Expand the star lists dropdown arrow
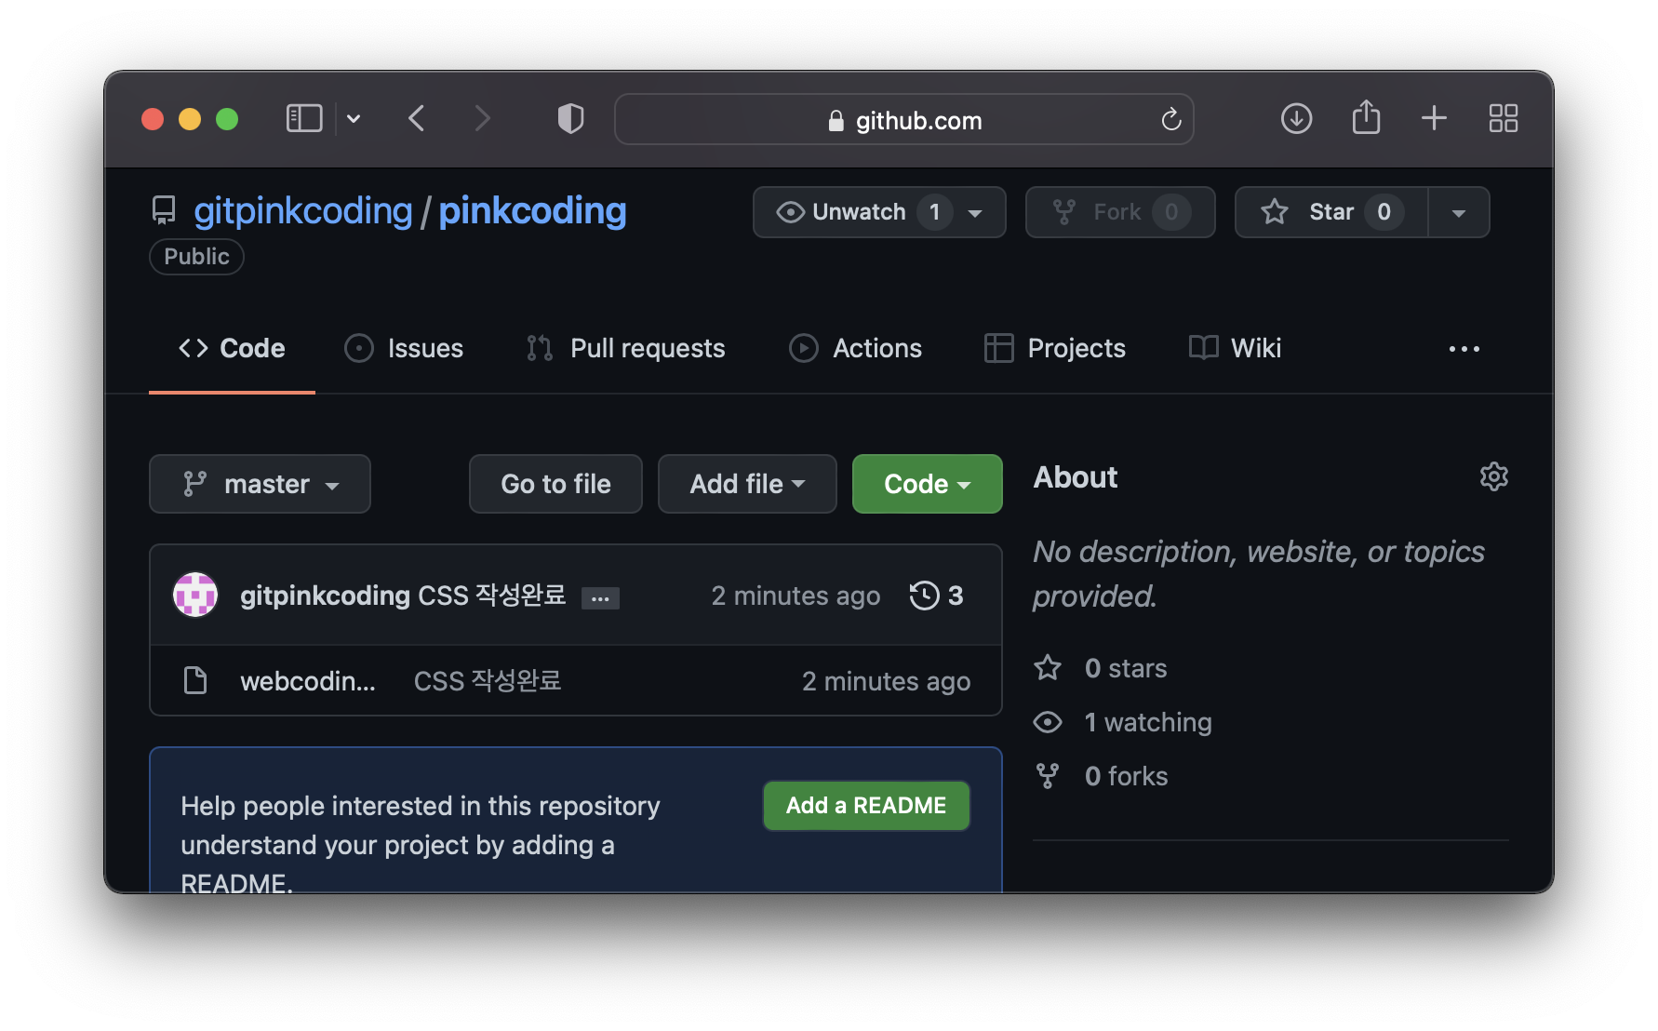This screenshot has height=1031, width=1658. (x=1458, y=213)
